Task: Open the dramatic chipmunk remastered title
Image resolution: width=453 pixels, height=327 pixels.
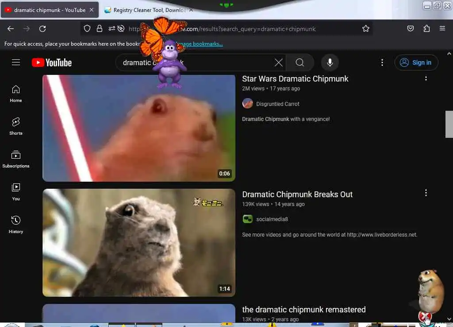Action: coord(303,310)
